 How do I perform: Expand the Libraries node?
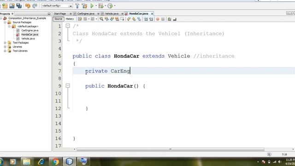coord(5,47)
